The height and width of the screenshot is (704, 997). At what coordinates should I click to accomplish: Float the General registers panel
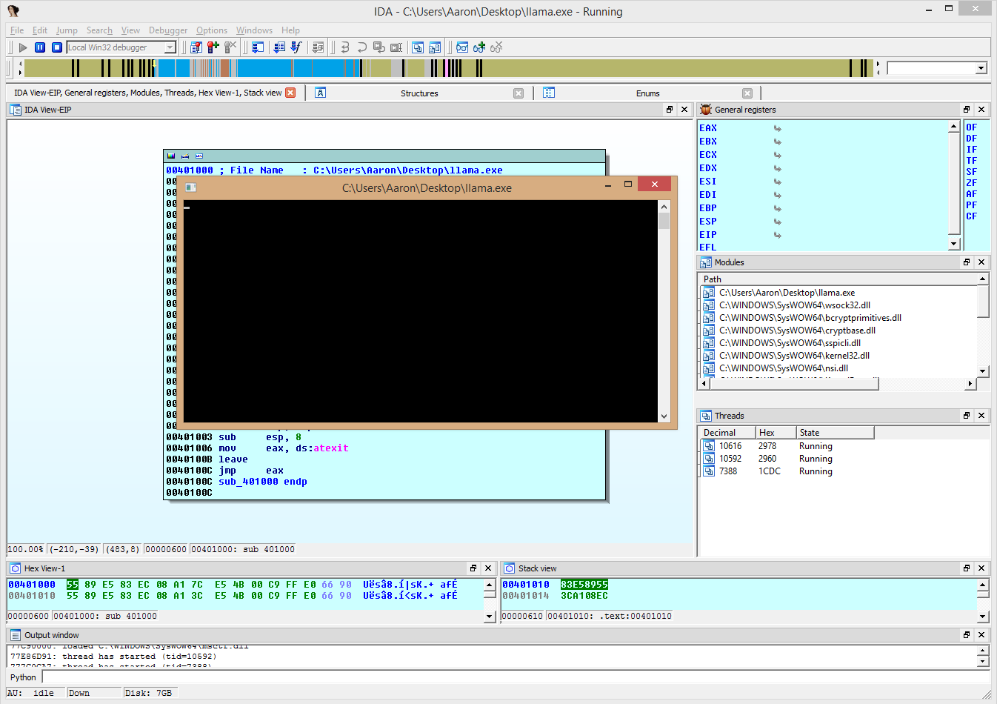[967, 109]
